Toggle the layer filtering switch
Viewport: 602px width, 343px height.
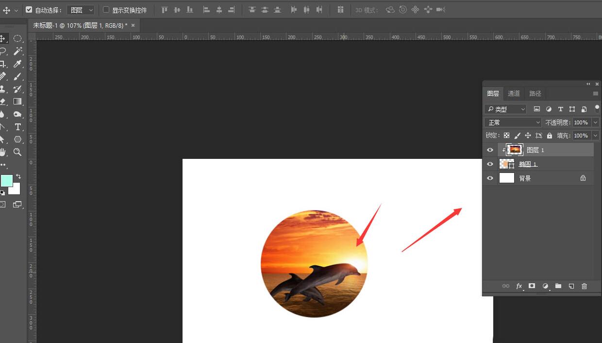[x=597, y=109]
